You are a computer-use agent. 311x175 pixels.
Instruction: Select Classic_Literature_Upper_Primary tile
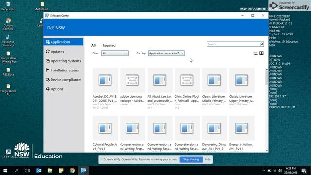242,88
